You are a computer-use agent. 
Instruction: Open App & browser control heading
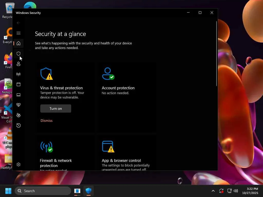(121, 161)
